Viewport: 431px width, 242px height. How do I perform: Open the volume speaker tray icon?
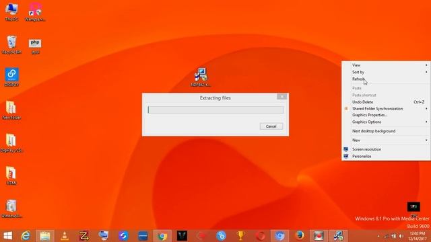coord(401,236)
